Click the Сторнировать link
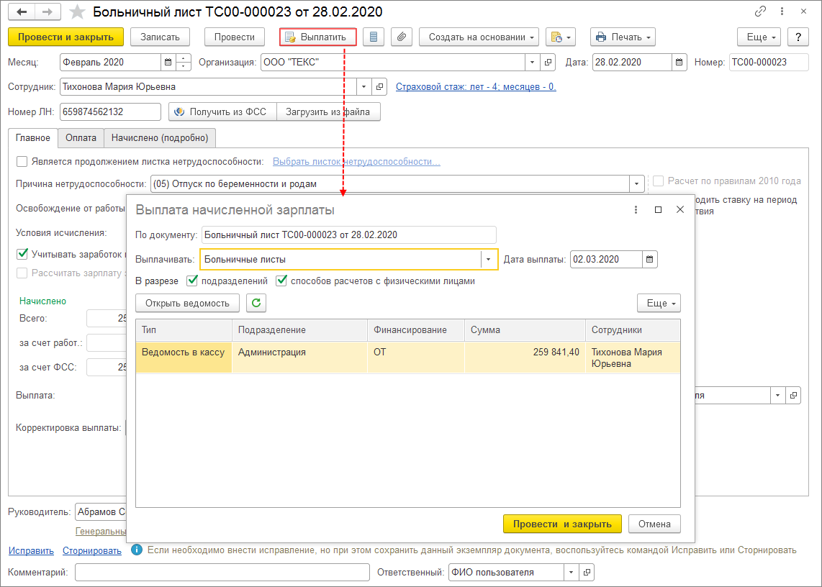Image resolution: width=822 pixels, height=587 pixels. (x=92, y=551)
